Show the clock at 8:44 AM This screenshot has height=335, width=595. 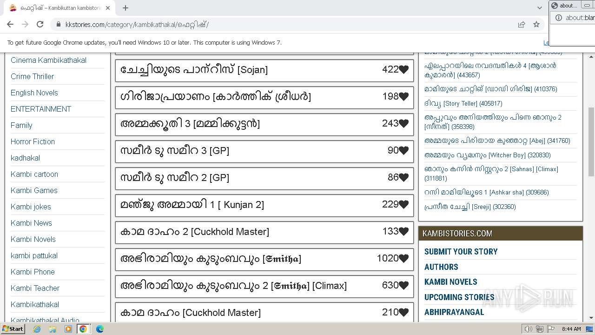coord(571,329)
